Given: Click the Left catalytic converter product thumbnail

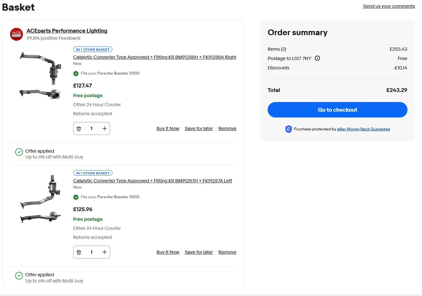Looking at the screenshot, I should pyautogui.click(x=40, y=199).
